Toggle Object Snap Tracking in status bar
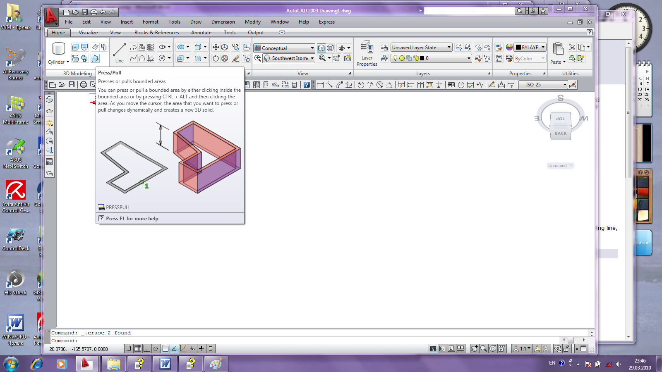The image size is (662, 372). tap(174, 349)
